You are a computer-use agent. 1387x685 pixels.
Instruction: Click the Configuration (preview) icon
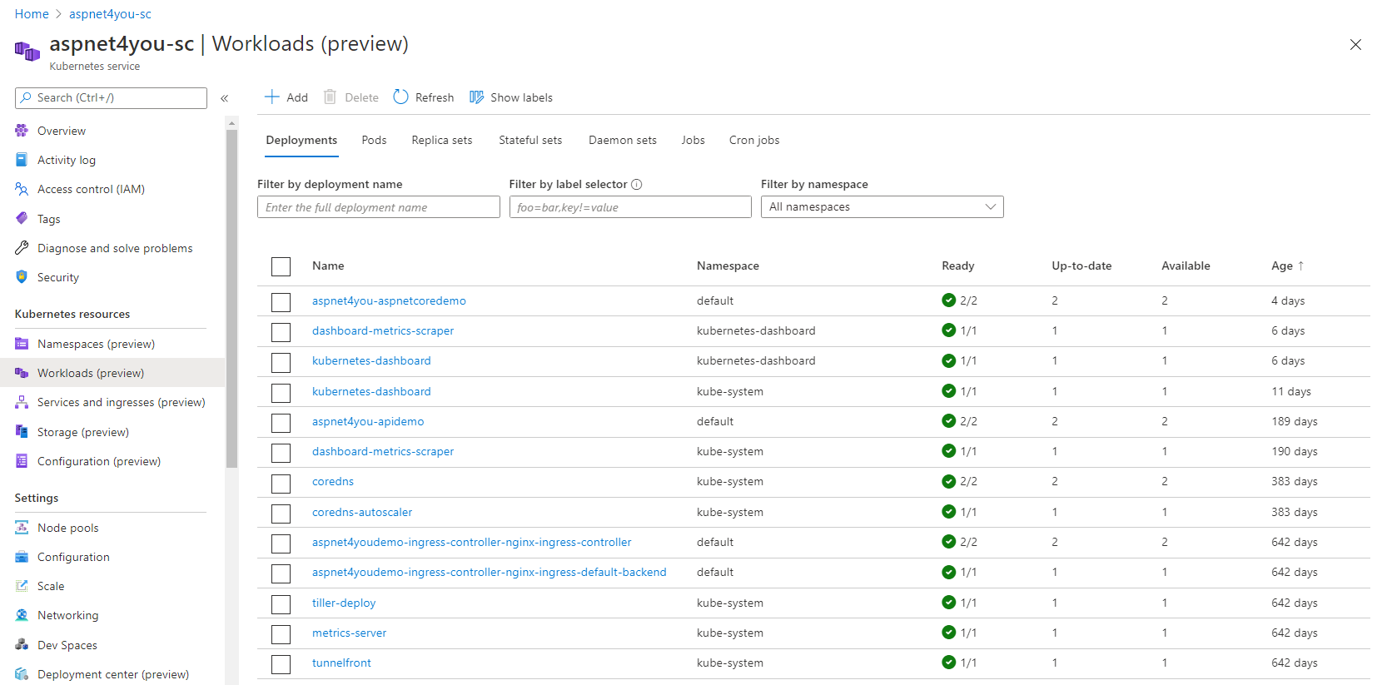pos(22,461)
